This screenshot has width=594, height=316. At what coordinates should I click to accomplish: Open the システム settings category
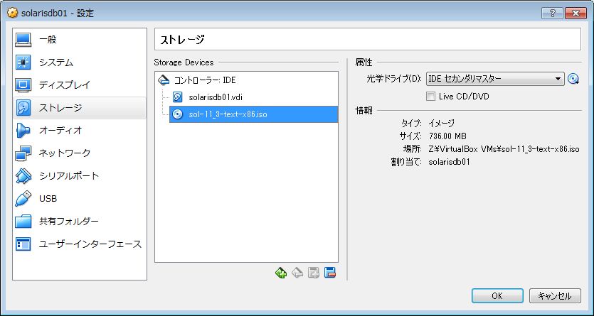pos(80,62)
